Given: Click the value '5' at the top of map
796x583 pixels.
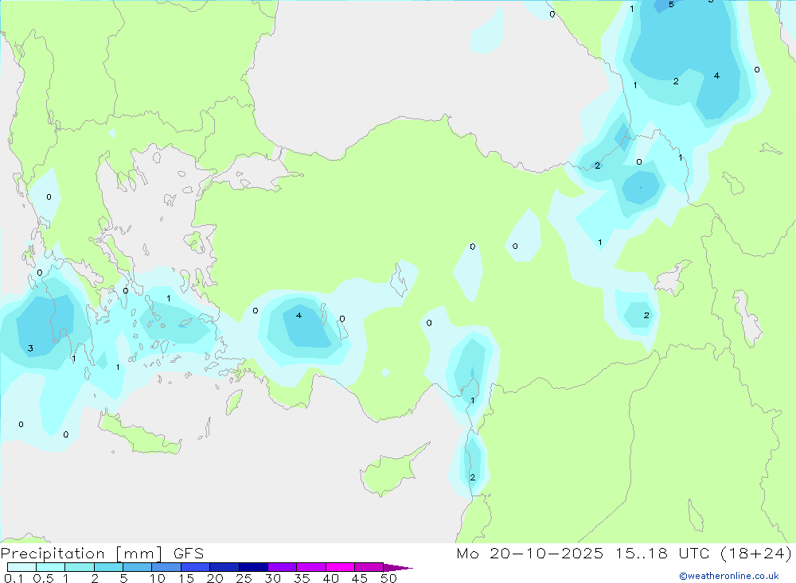Looking at the screenshot, I should coord(671,5).
